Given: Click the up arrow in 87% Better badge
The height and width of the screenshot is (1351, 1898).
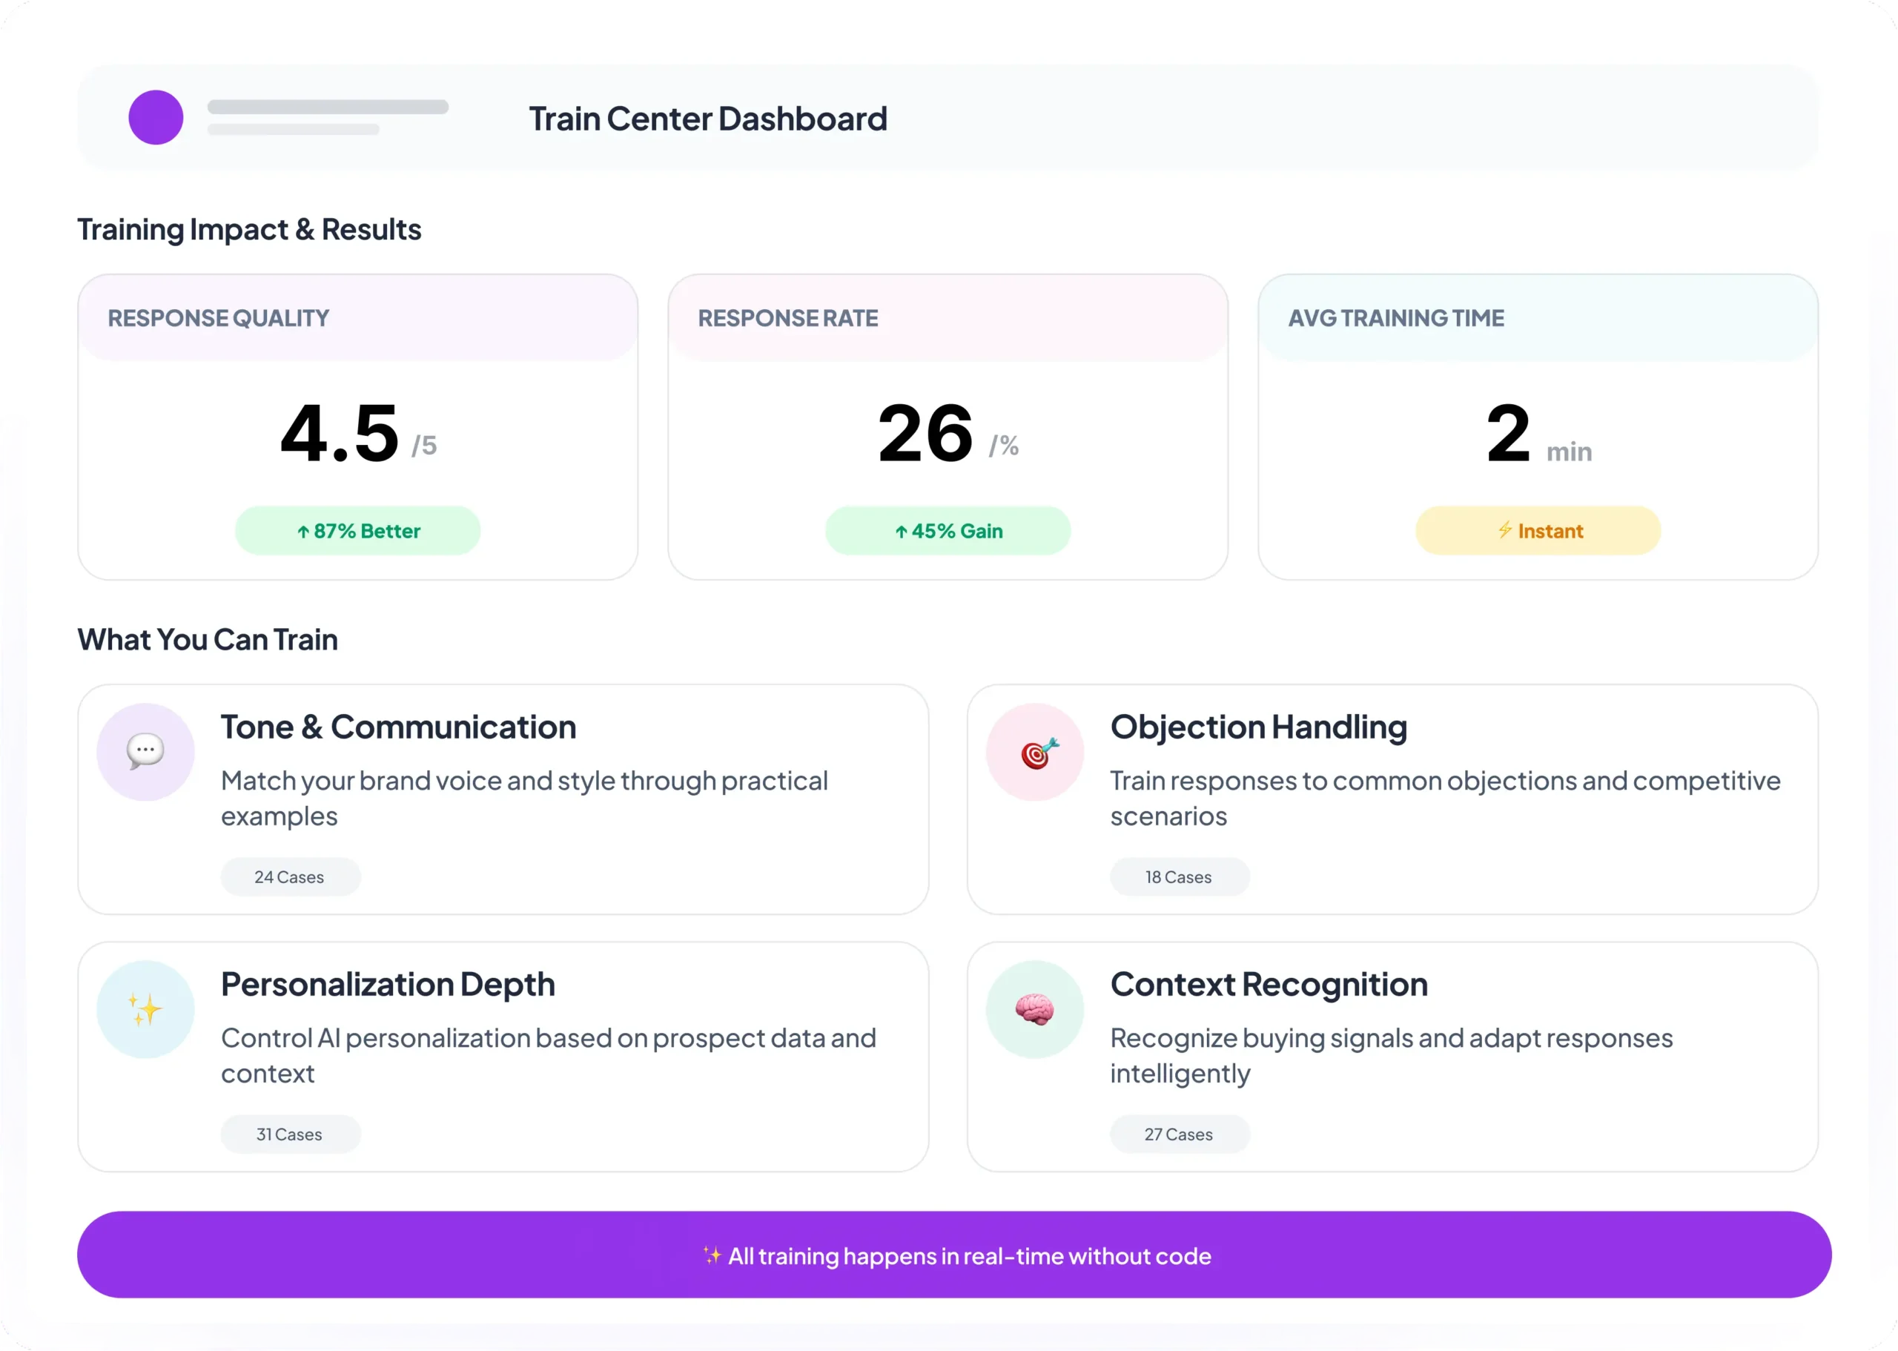Looking at the screenshot, I should click(303, 532).
